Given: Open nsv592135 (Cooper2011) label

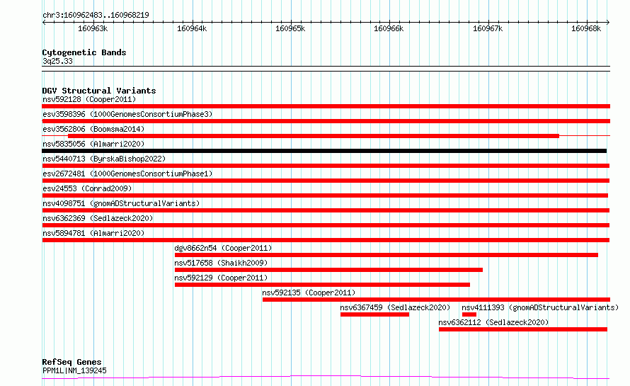Looking at the screenshot, I should point(309,293).
